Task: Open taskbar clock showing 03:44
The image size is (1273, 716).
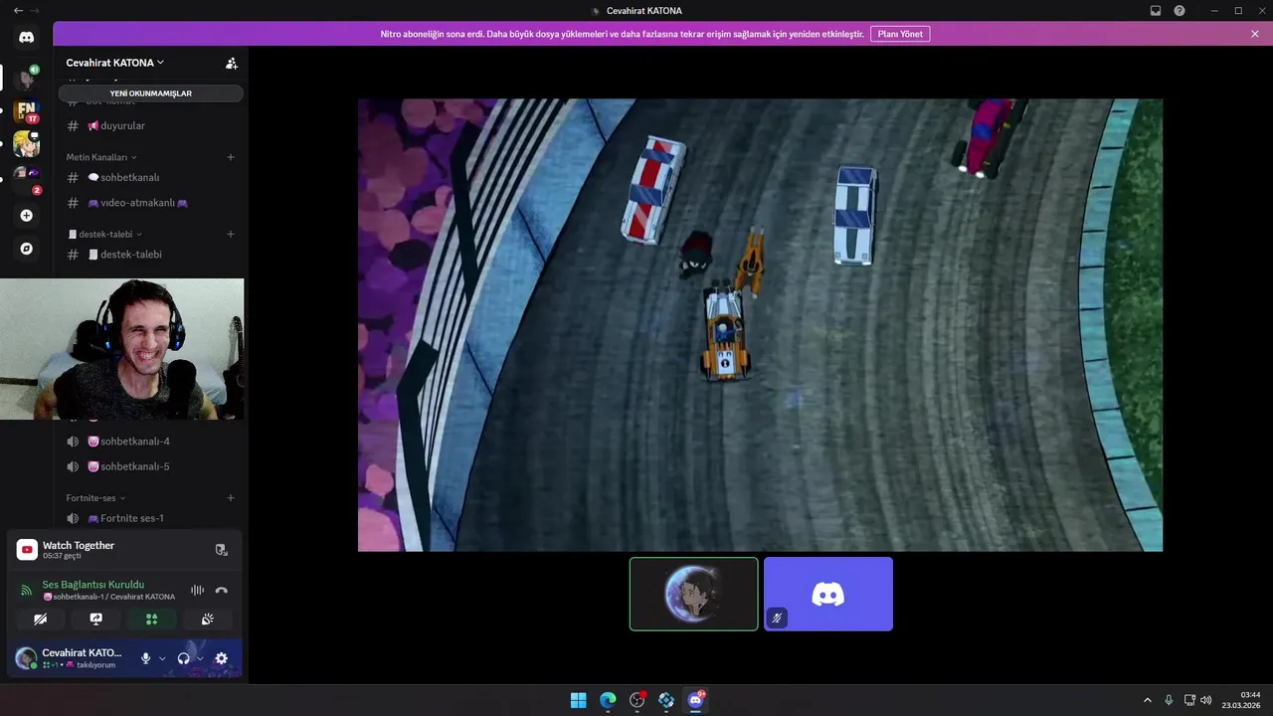Action: click(1243, 700)
